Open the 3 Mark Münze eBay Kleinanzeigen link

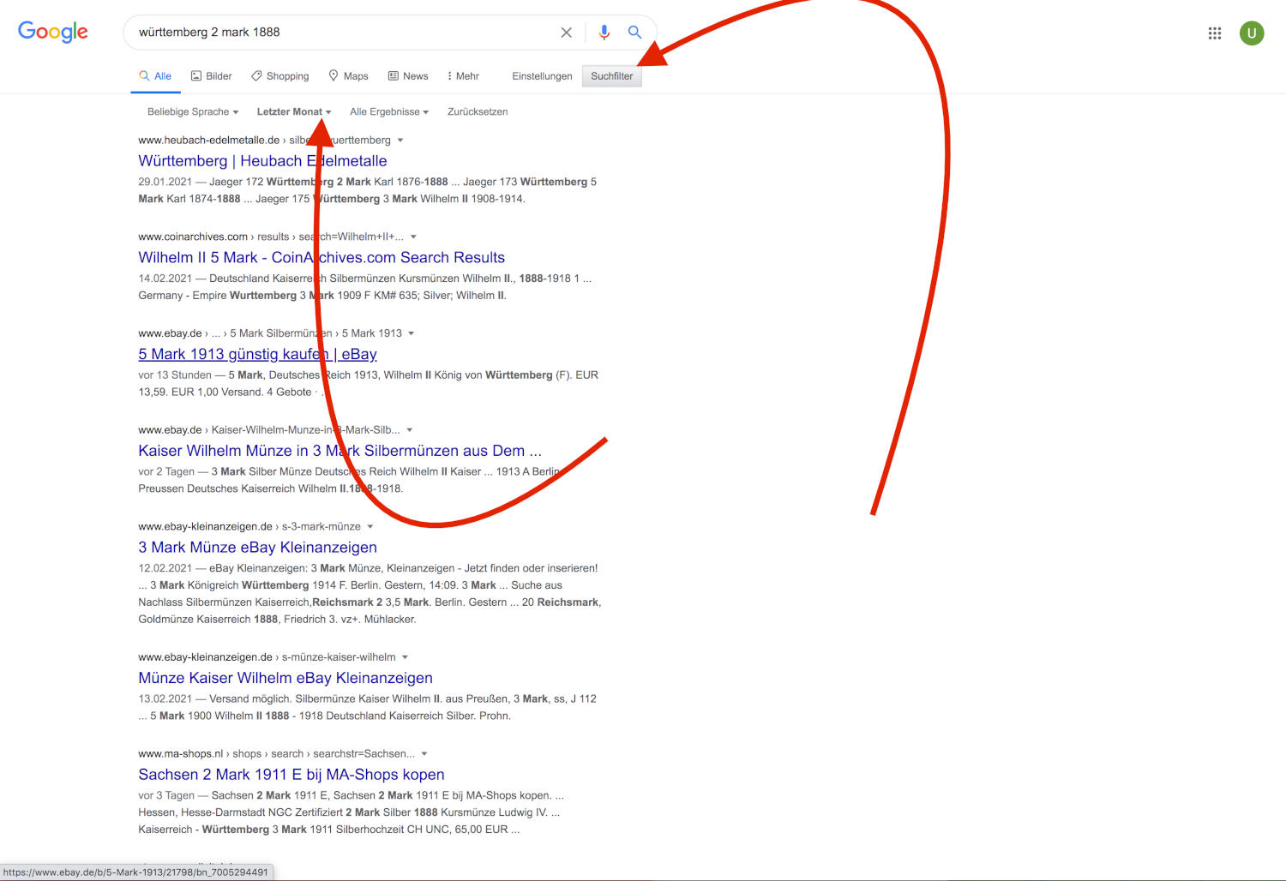pyautogui.click(x=257, y=548)
